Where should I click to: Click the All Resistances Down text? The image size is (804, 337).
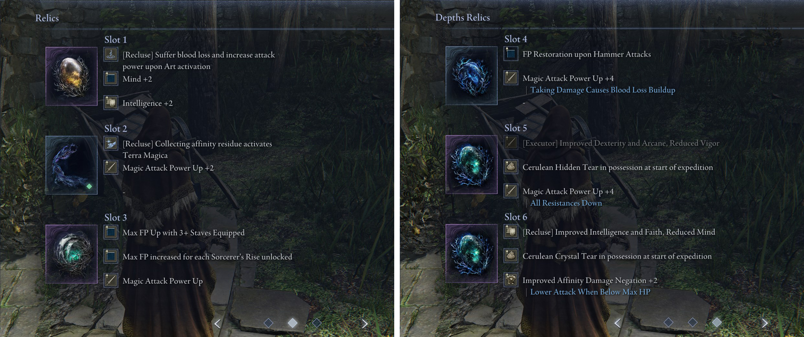[566, 203]
